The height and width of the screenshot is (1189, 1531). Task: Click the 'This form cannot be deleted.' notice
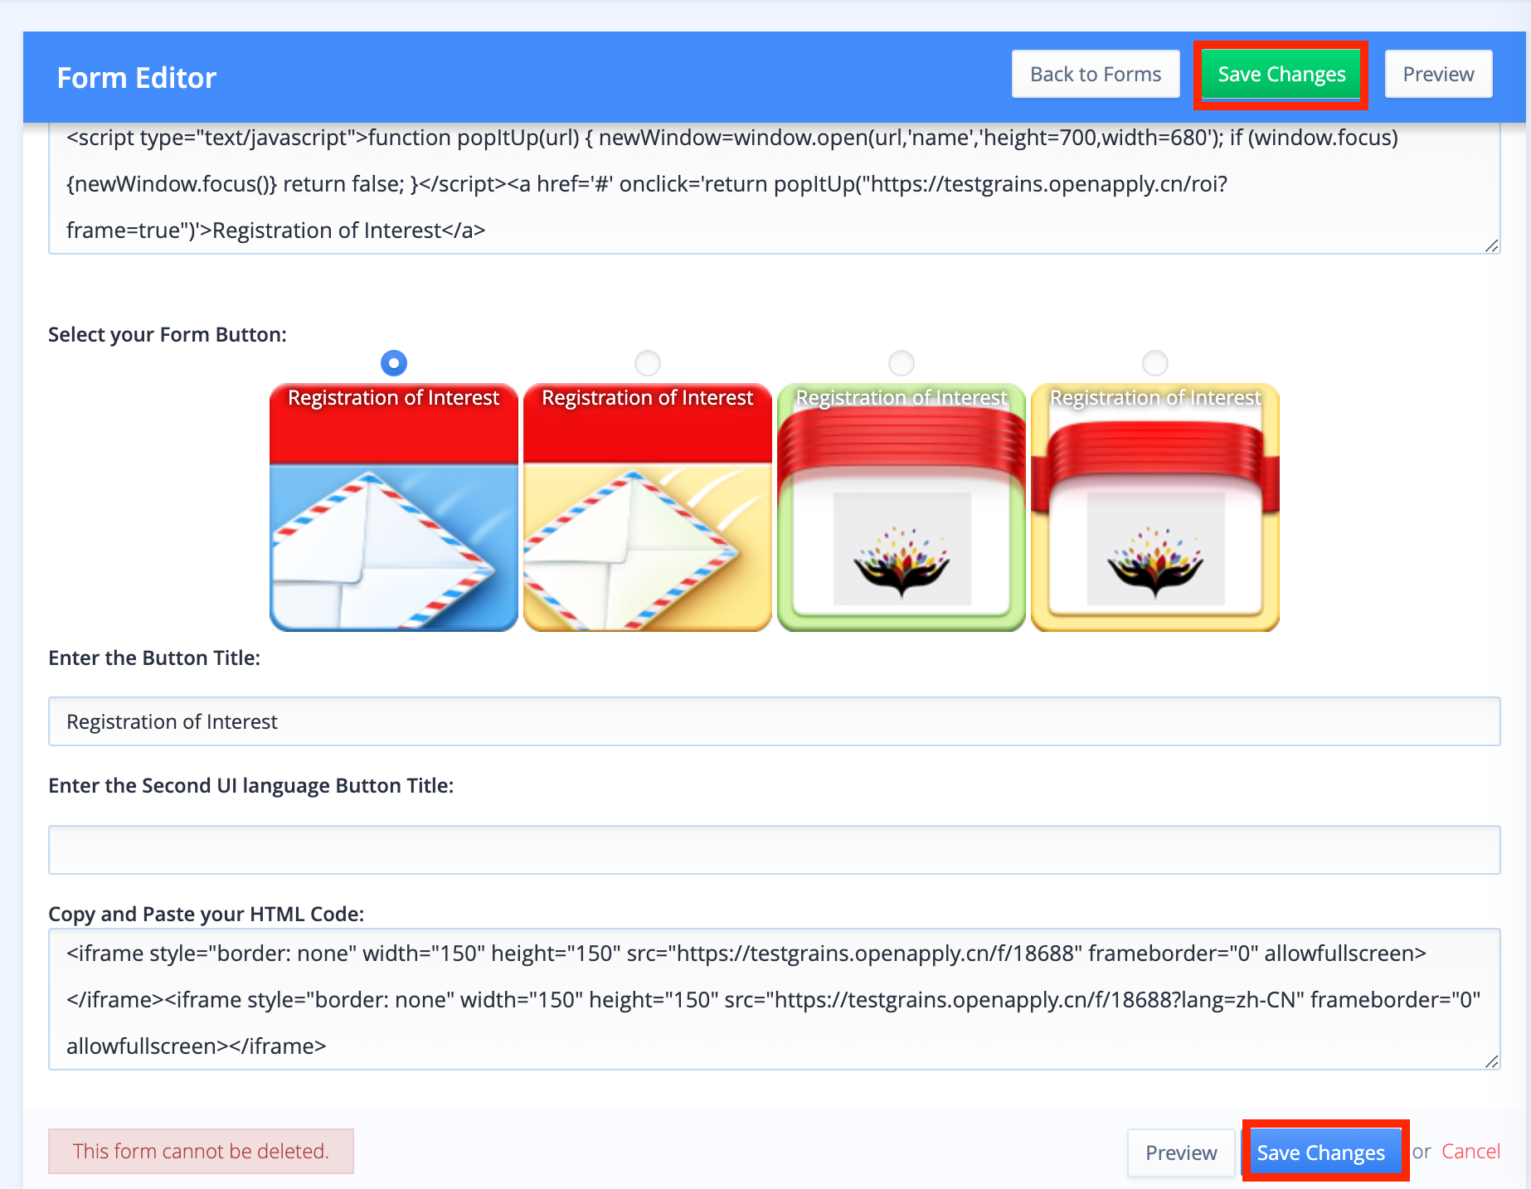[x=201, y=1151]
